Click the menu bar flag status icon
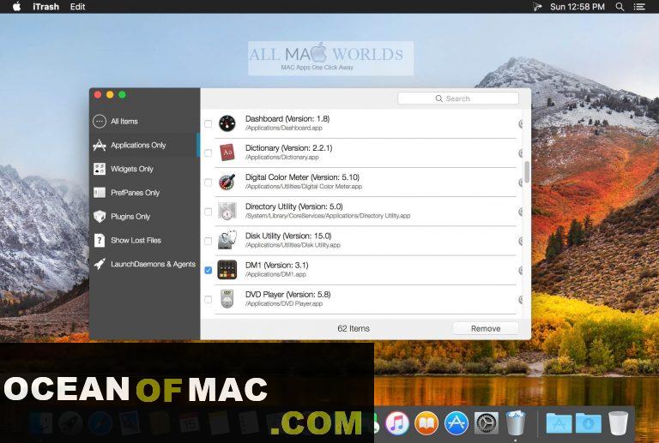The height and width of the screenshot is (443, 659). [x=537, y=7]
